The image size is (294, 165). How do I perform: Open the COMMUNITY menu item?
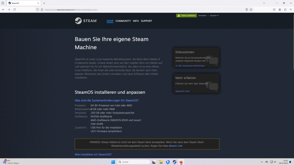click(123, 21)
